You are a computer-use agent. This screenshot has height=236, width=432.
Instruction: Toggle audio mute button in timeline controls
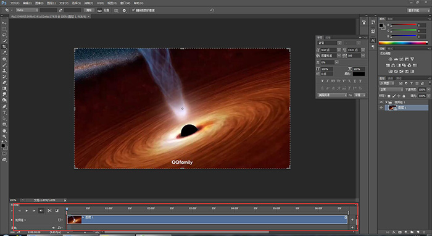41,211
